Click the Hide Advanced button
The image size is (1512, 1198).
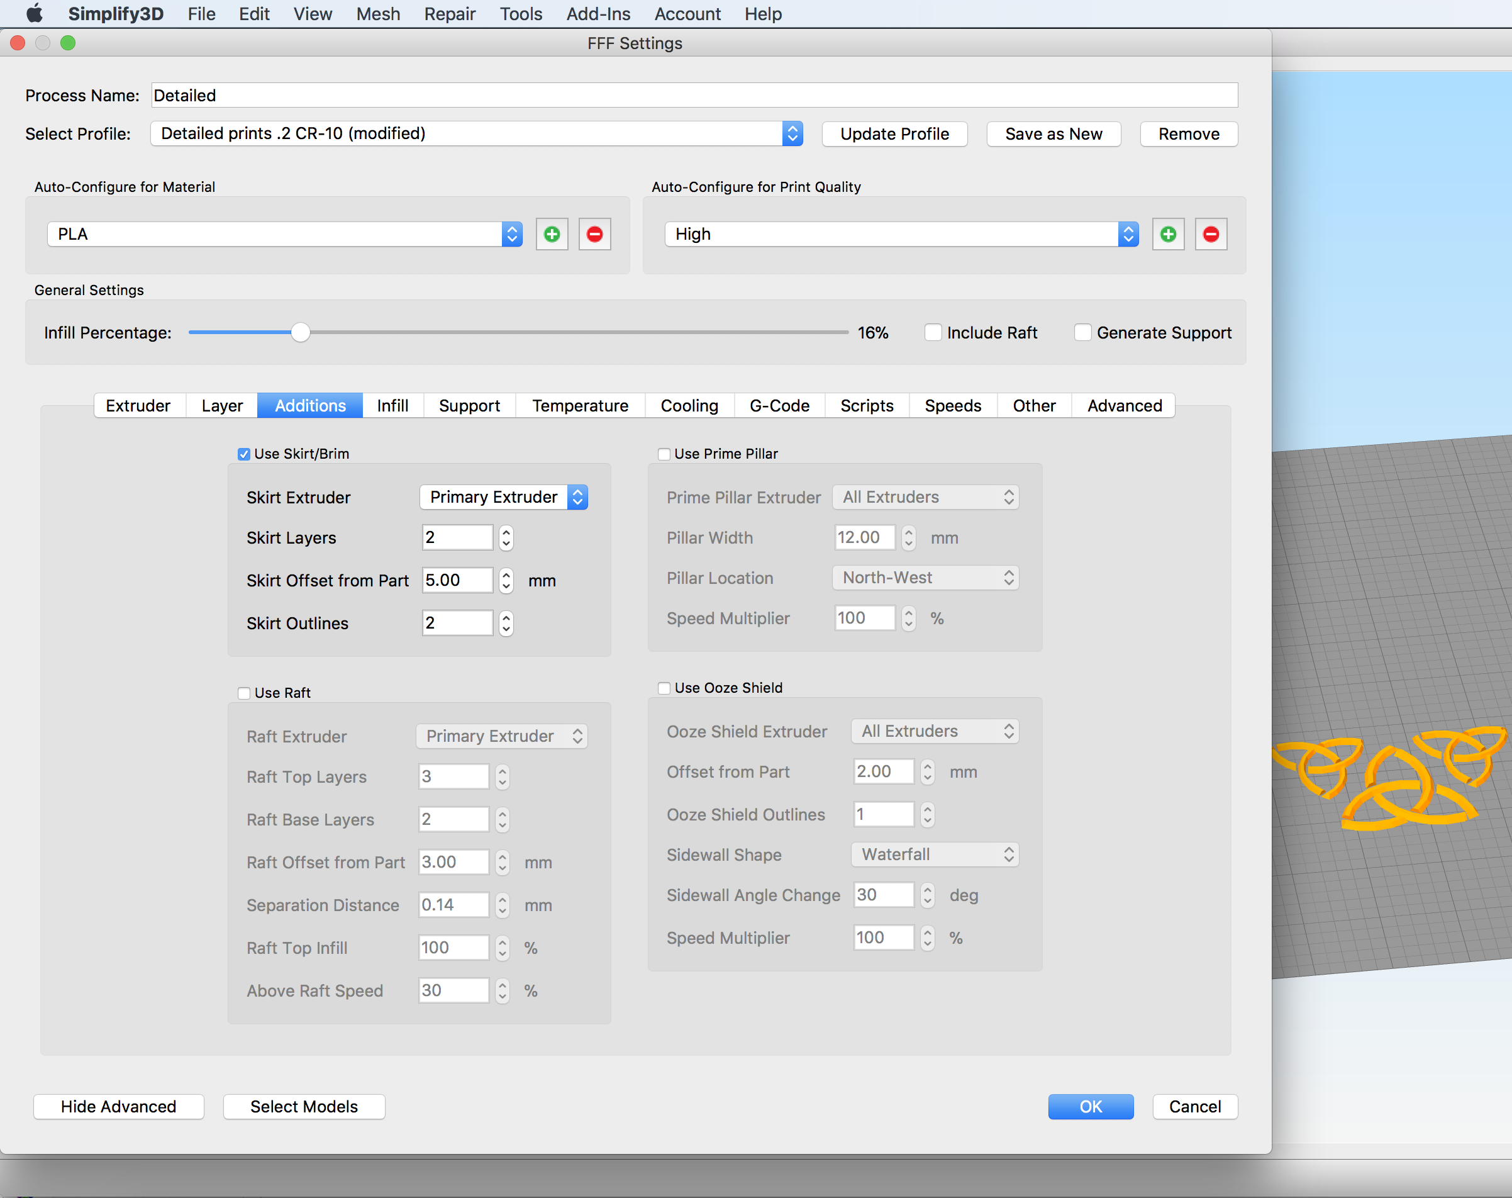point(118,1107)
